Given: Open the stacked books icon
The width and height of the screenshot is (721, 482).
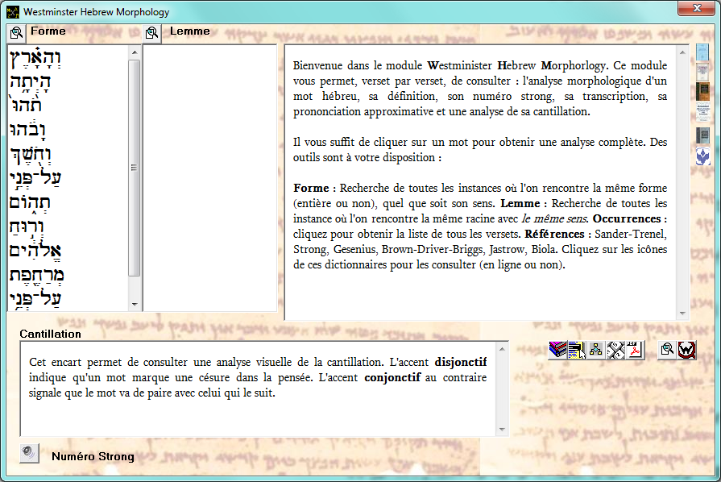Looking at the screenshot, I should [557, 350].
